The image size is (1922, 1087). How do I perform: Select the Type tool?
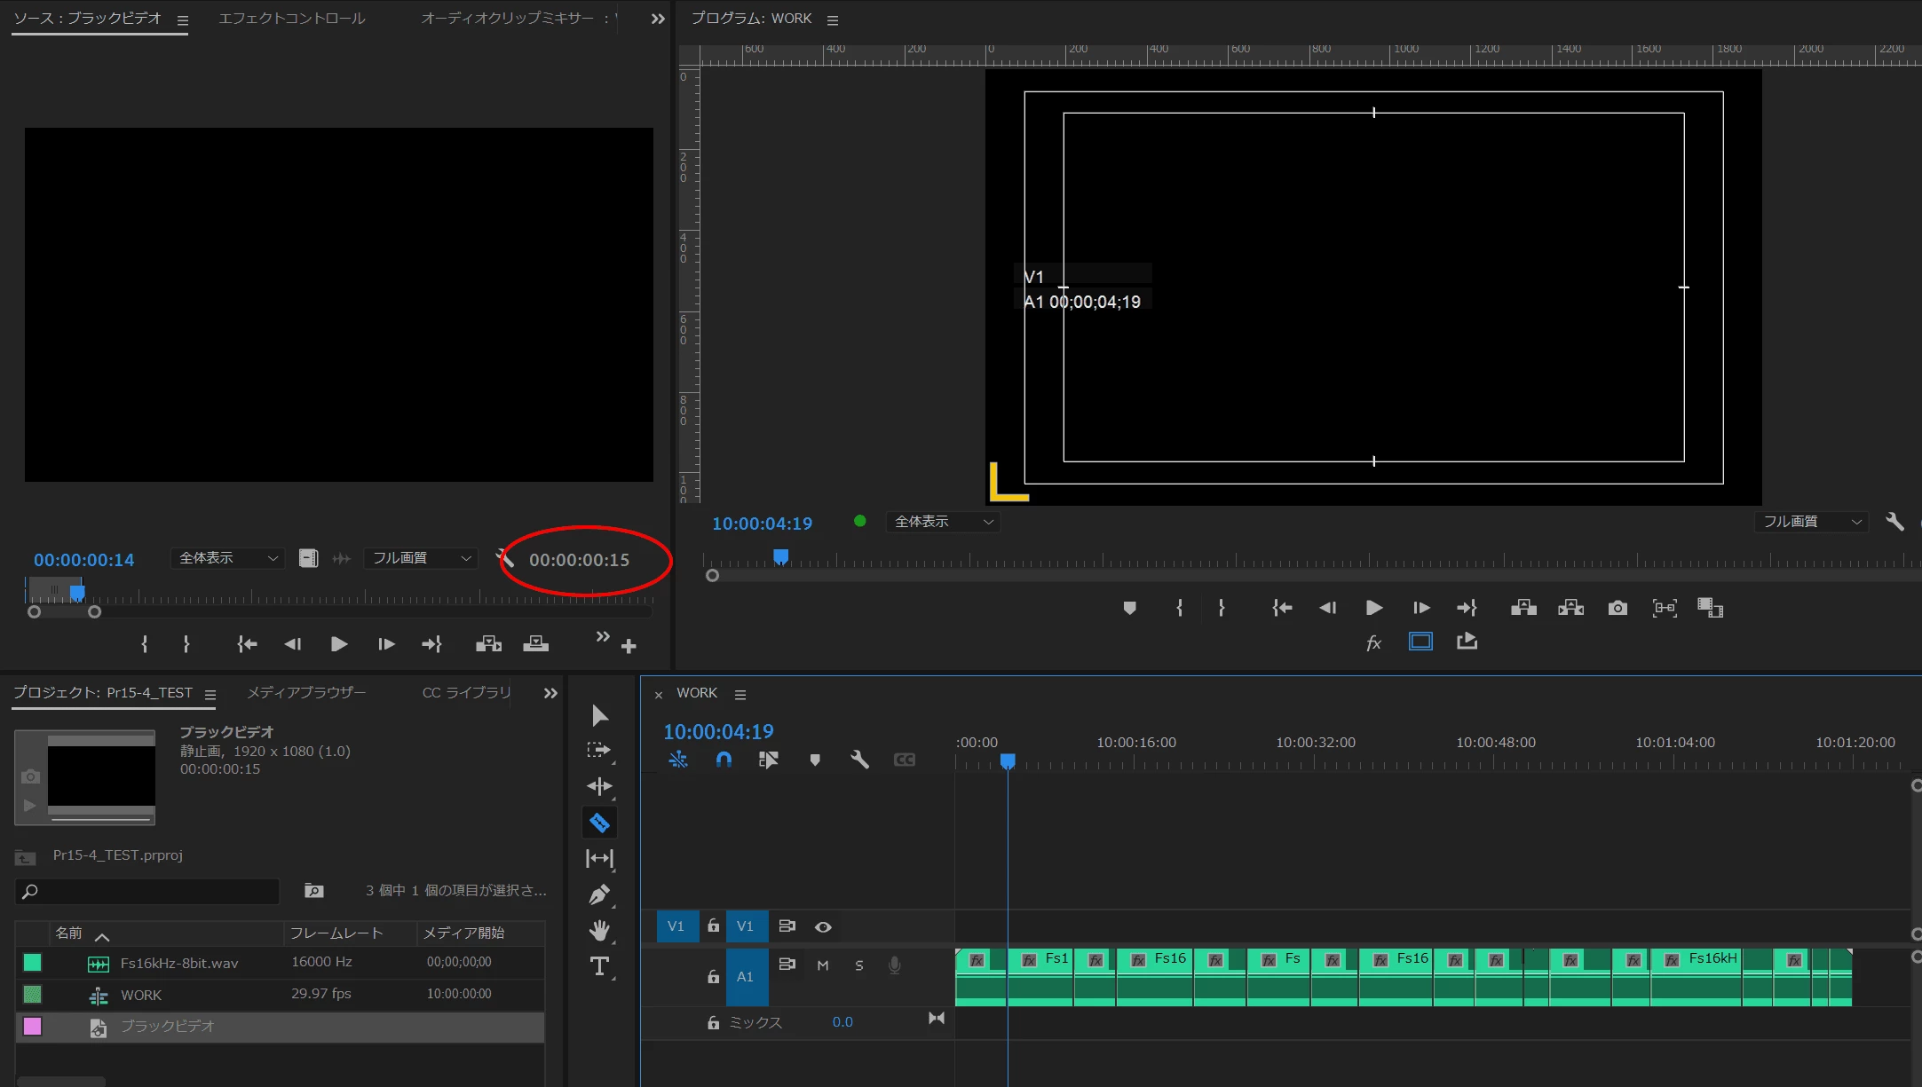pyautogui.click(x=599, y=966)
